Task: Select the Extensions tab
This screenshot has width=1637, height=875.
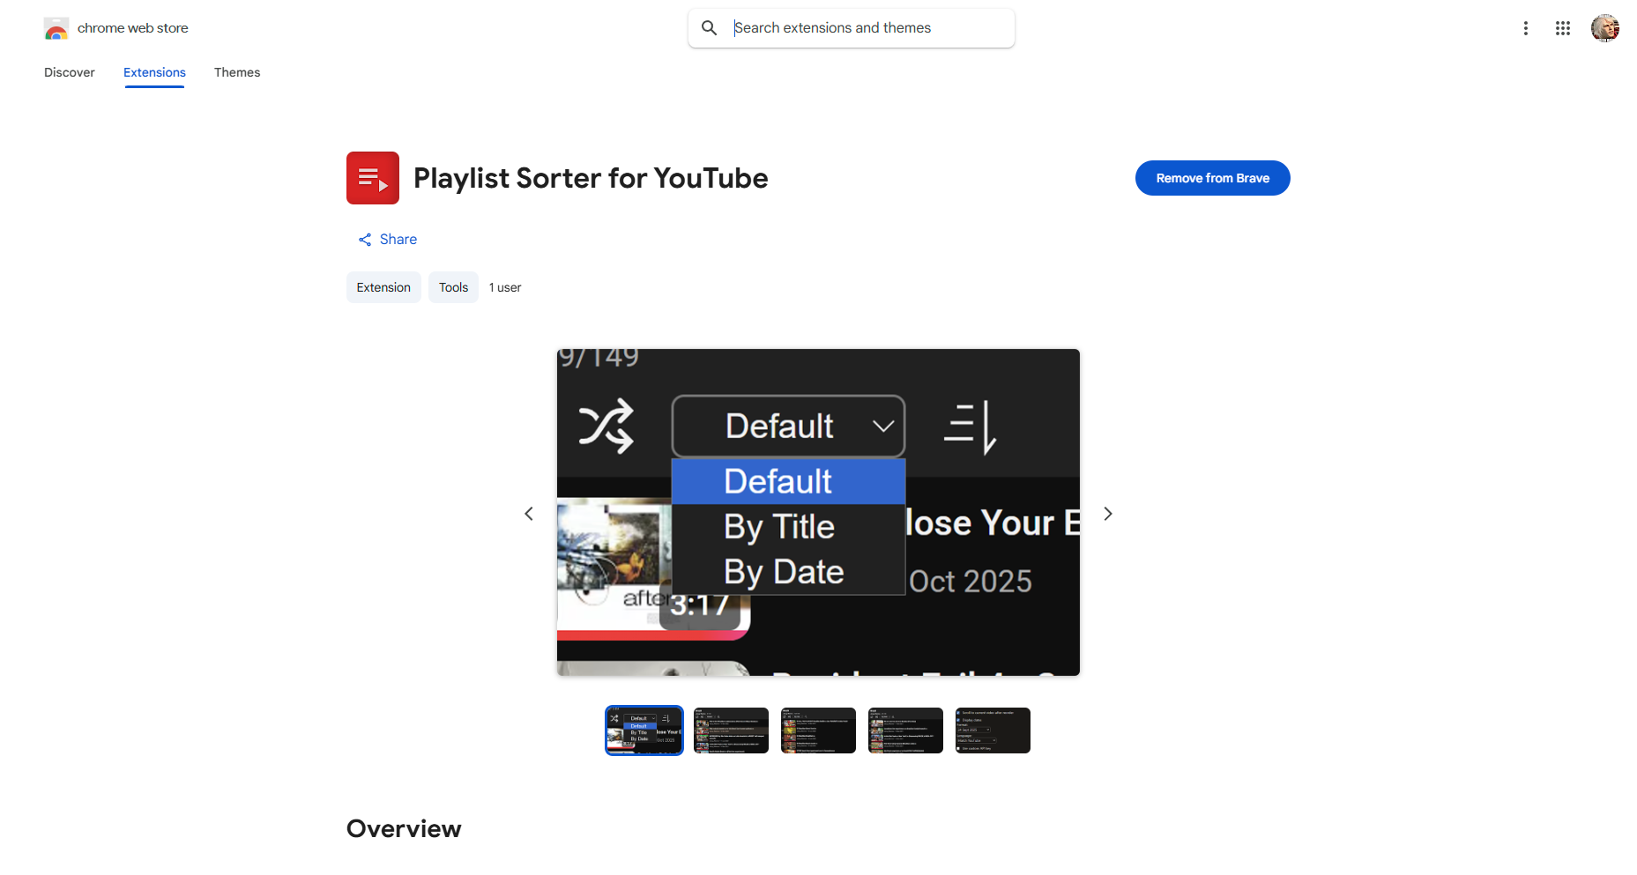Action: point(154,72)
